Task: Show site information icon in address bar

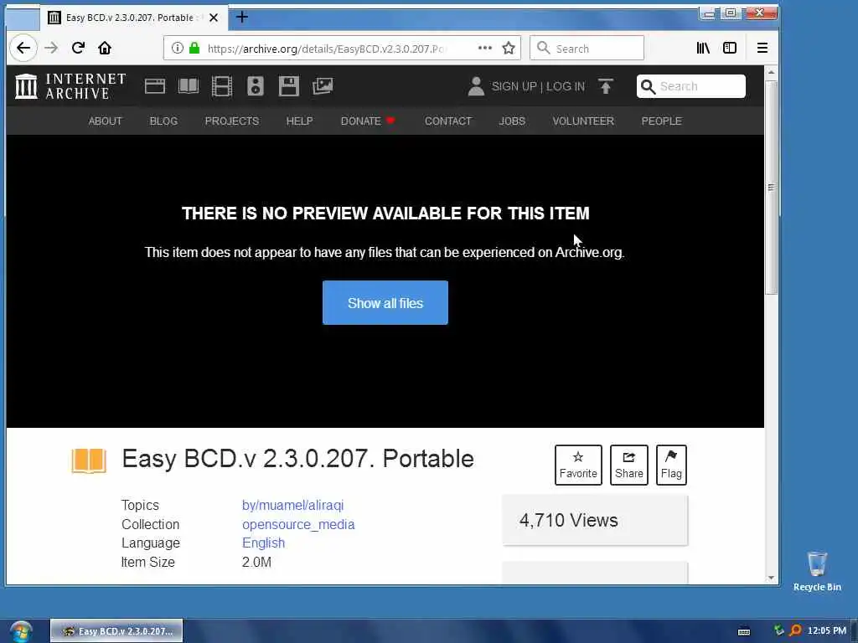Action: tap(178, 48)
